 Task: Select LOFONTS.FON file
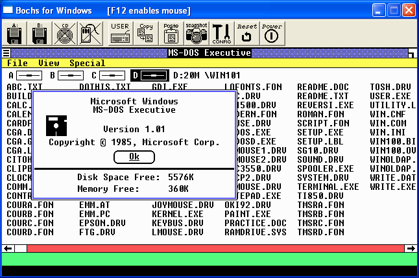(x=253, y=87)
